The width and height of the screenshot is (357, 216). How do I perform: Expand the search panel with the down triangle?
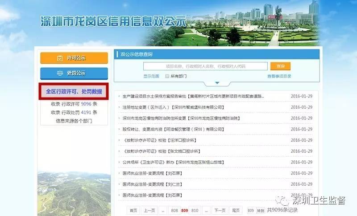(217, 83)
